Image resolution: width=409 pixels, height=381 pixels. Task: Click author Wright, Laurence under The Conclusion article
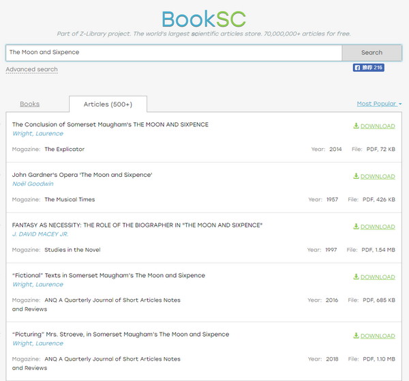(37, 134)
